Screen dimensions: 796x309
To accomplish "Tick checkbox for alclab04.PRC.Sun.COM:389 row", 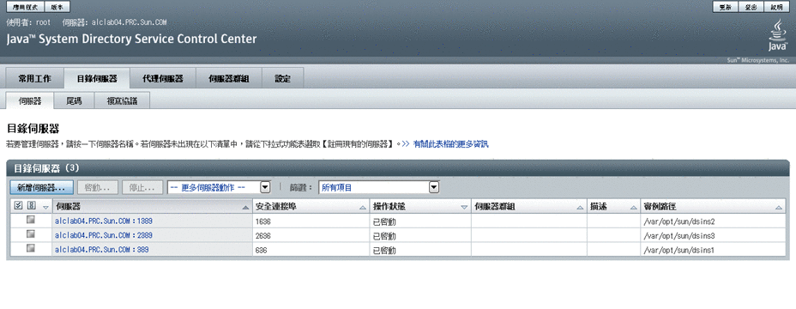I will click(31, 249).
